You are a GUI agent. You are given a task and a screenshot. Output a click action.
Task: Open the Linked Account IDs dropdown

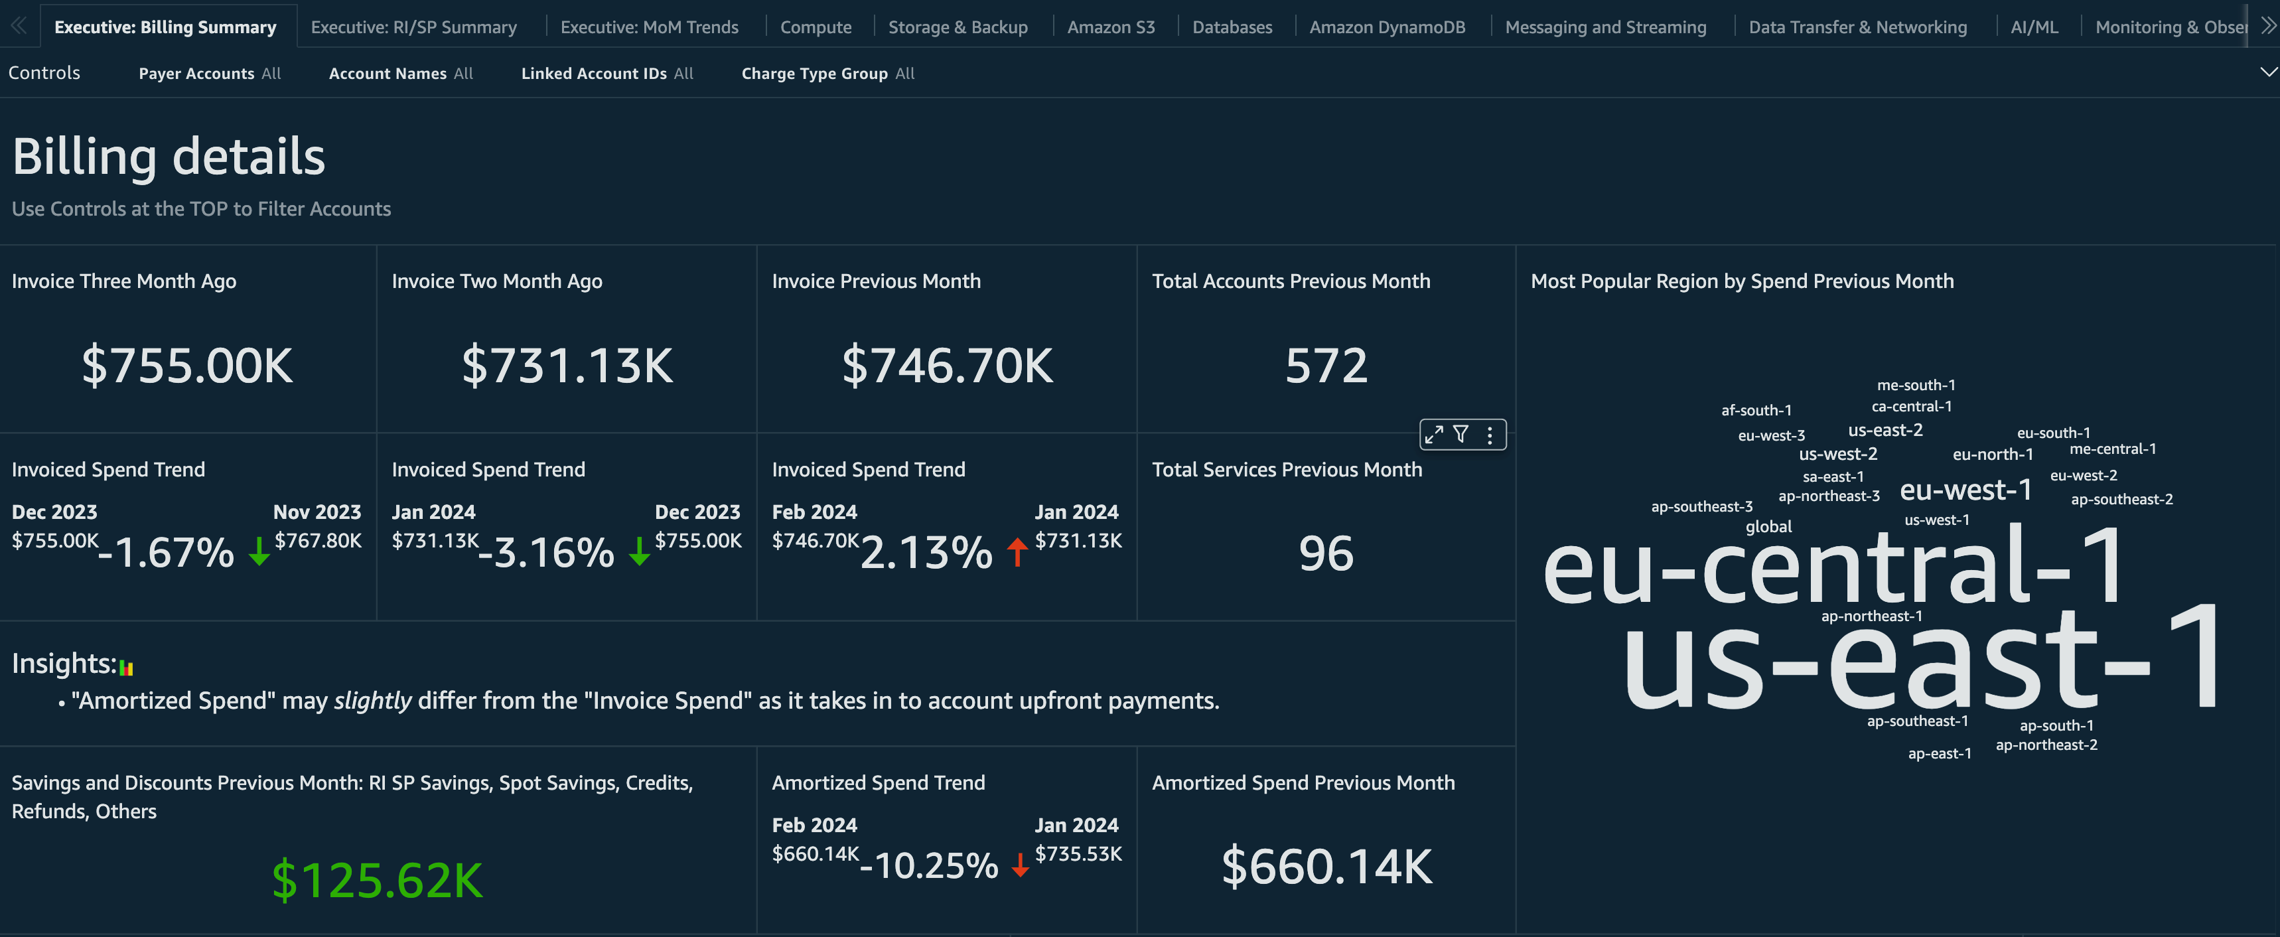(x=606, y=74)
